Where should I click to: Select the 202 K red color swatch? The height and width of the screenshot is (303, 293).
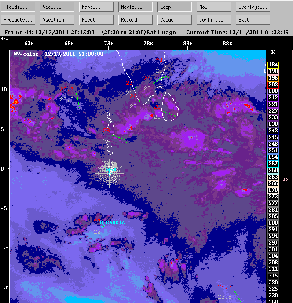click(x=273, y=84)
